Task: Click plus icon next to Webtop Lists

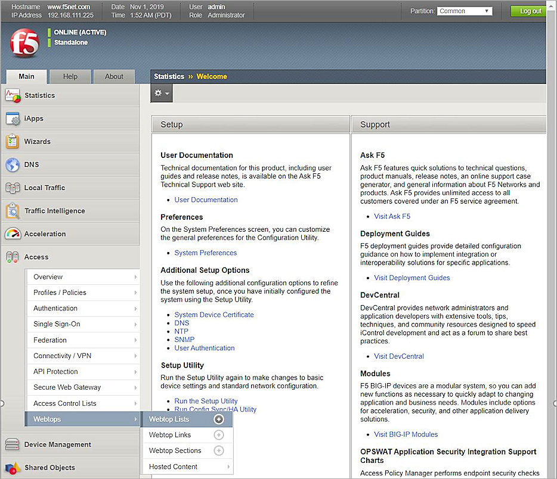Action: pos(219,419)
